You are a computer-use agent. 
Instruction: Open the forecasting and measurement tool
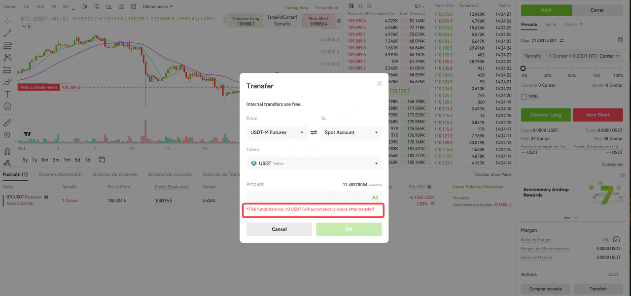7,70
